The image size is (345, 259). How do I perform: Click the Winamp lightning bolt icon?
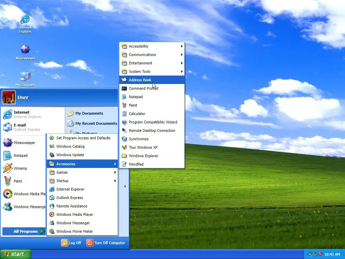tap(7, 168)
